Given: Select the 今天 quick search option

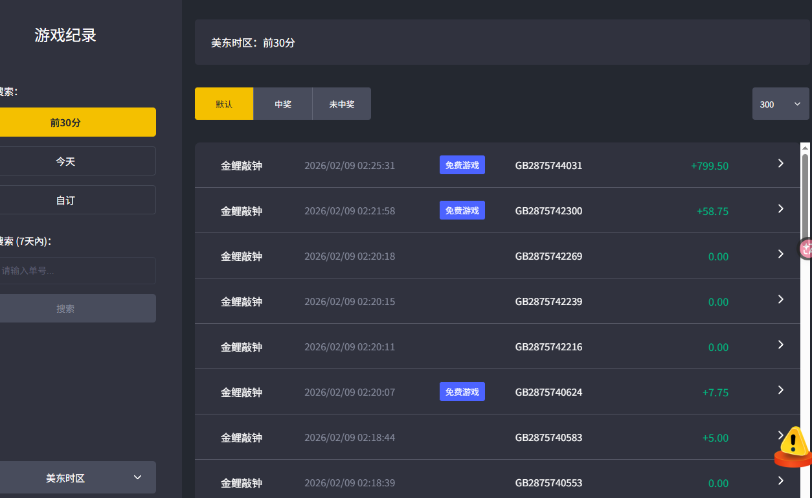Looking at the screenshot, I should [x=65, y=161].
